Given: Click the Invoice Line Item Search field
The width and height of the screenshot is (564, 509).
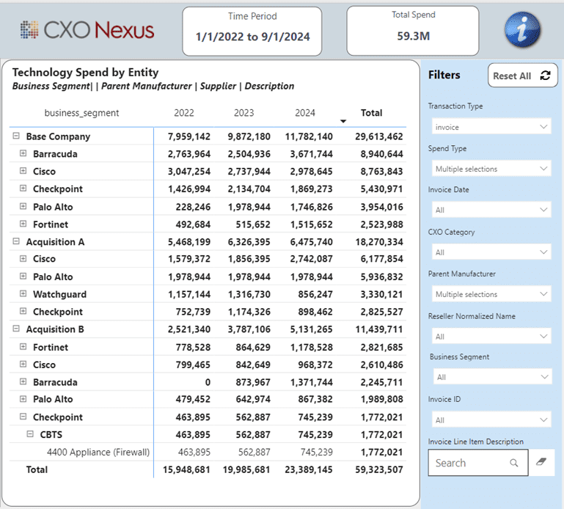Looking at the screenshot, I should 469,463.
